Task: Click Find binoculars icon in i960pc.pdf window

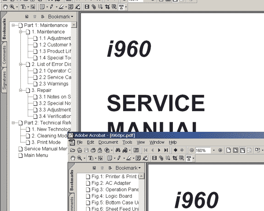Action: (117, 150)
